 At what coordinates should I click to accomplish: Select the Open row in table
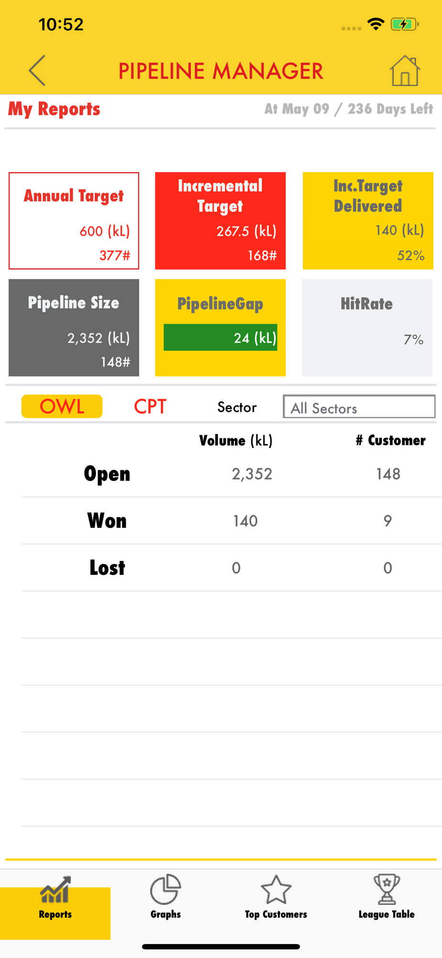(x=232, y=474)
